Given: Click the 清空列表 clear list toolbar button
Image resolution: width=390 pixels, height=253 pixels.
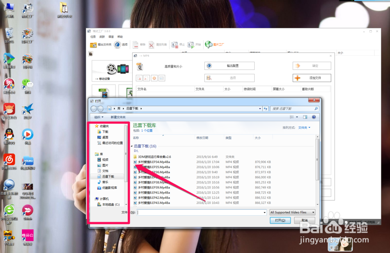Looking at the screenshot, I should point(158,45).
